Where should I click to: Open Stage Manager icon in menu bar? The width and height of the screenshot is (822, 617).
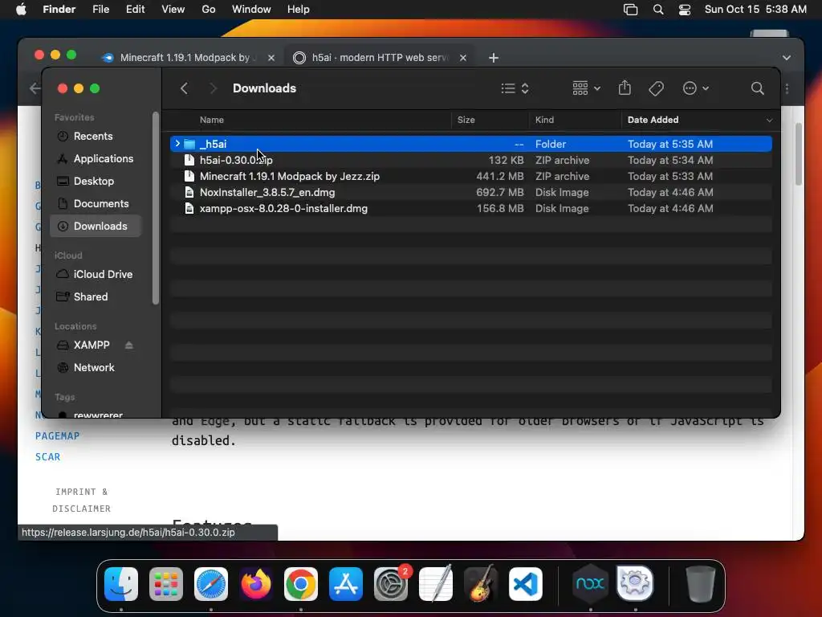tap(631, 10)
